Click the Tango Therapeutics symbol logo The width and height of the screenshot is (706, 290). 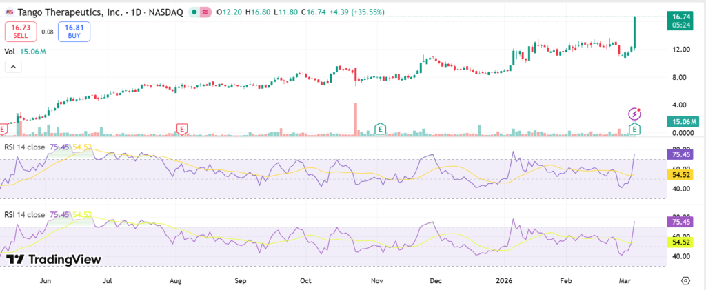(9, 12)
